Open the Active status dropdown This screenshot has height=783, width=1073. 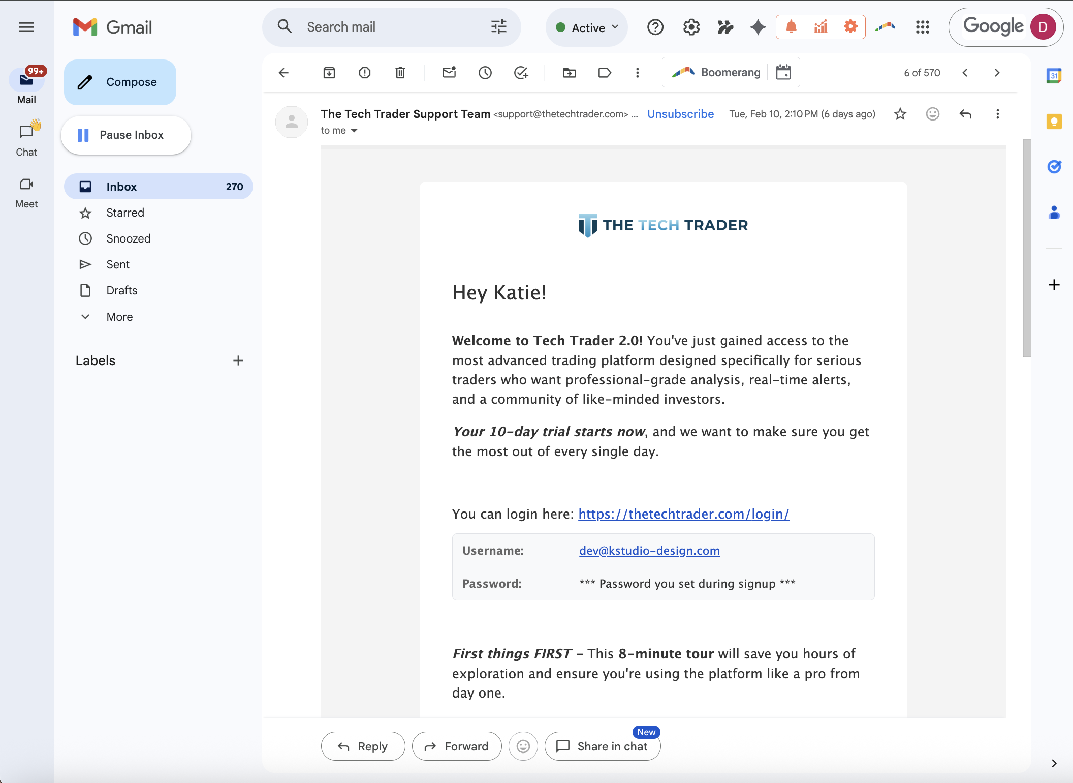point(587,27)
